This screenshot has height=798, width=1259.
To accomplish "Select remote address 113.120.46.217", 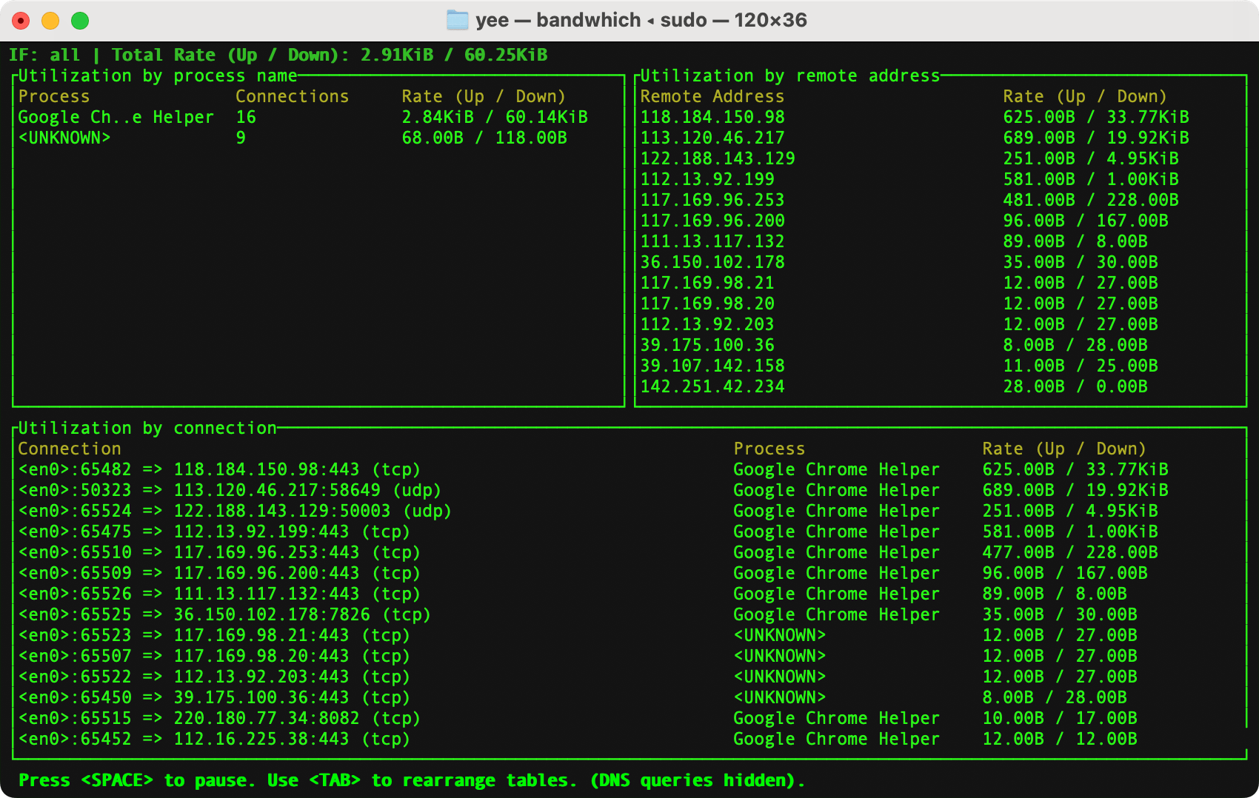I will (x=712, y=138).
